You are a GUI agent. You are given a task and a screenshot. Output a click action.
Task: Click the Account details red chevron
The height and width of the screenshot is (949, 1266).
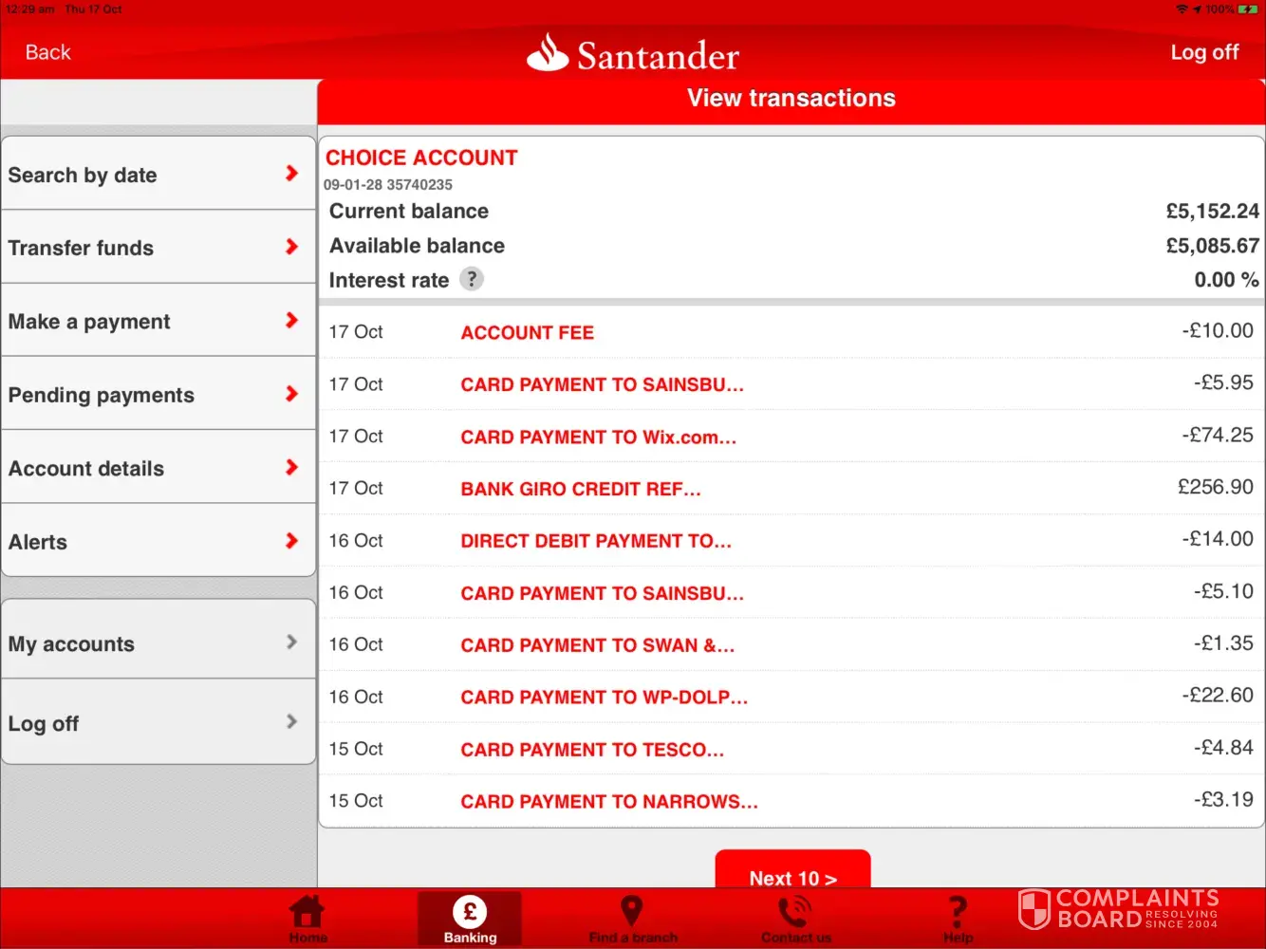coord(291,467)
